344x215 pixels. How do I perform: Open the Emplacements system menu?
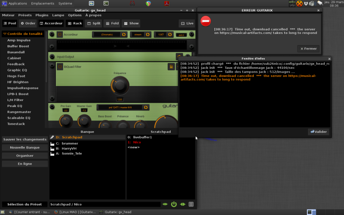tap(43, 3)
